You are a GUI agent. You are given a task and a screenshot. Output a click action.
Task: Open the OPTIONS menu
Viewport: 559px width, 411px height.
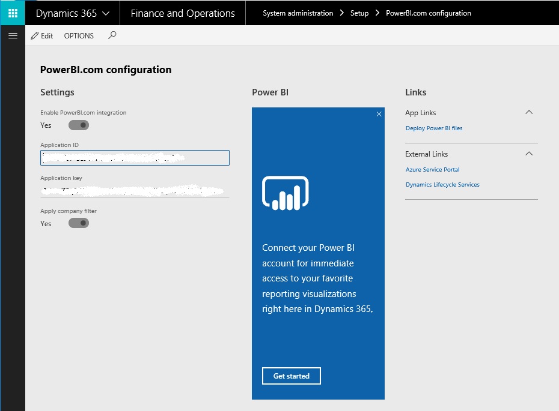[79, 36]
